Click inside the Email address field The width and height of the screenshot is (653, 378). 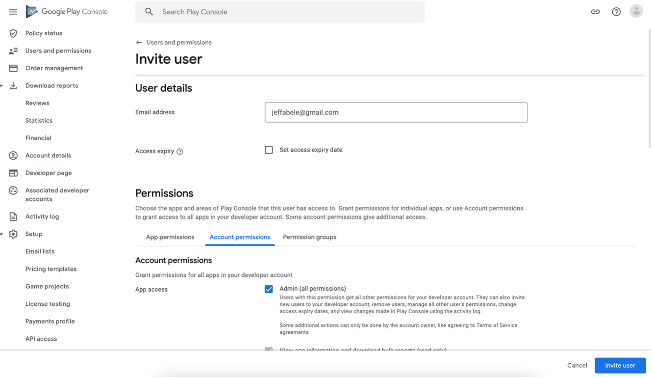(x=396, y=112)
